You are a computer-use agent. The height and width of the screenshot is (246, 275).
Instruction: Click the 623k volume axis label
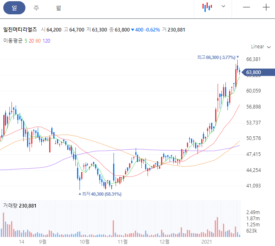[x=252, y=231]
